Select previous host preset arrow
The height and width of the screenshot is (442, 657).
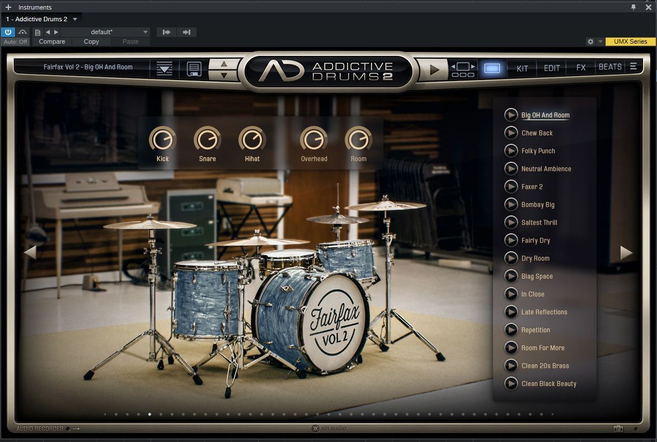coord(48,32)
